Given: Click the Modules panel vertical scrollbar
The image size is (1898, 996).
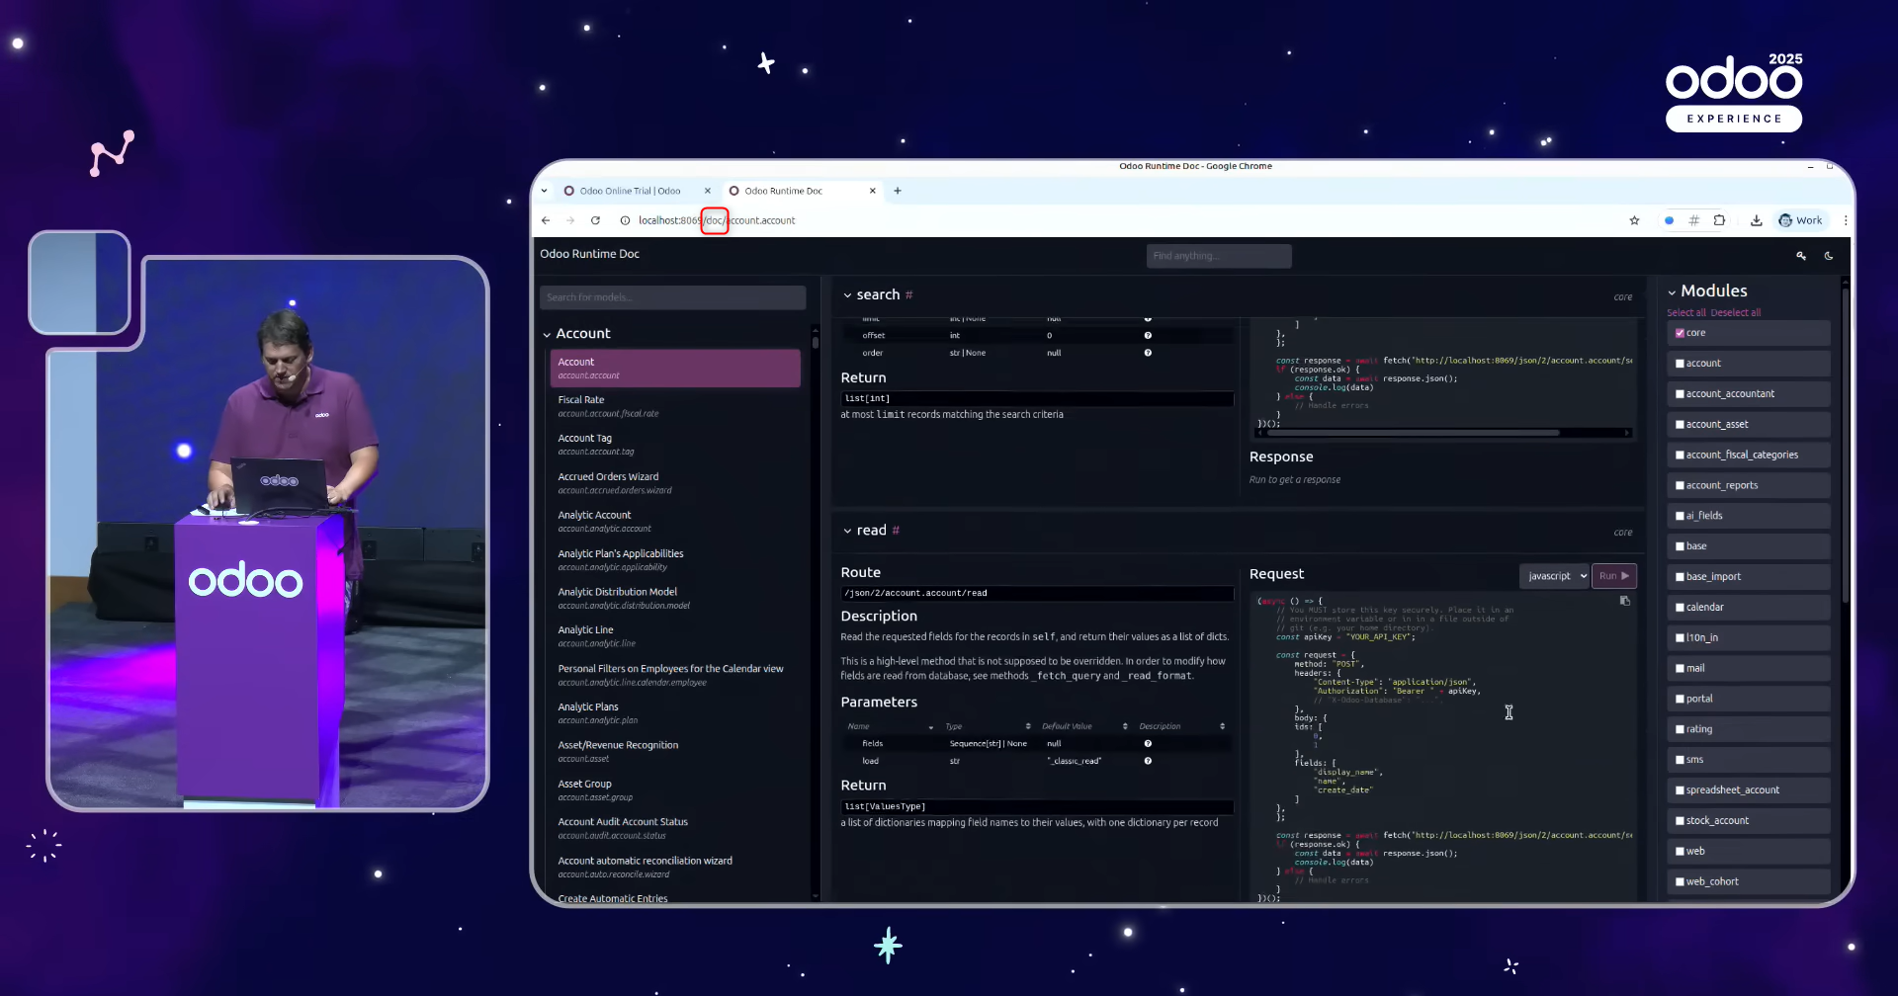Looking at the screenshot, I should pyautogui.click(x=1845, y=445).
